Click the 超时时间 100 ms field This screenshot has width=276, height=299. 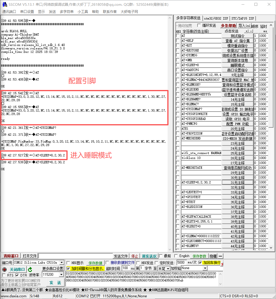point(126,268)
